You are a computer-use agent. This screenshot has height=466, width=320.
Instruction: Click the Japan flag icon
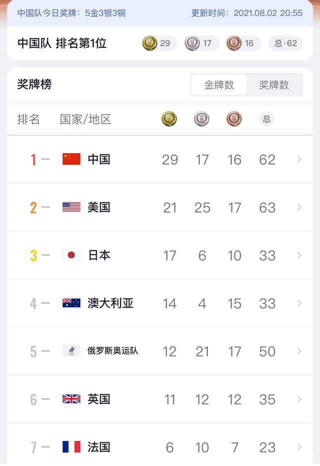pos(71,255)
